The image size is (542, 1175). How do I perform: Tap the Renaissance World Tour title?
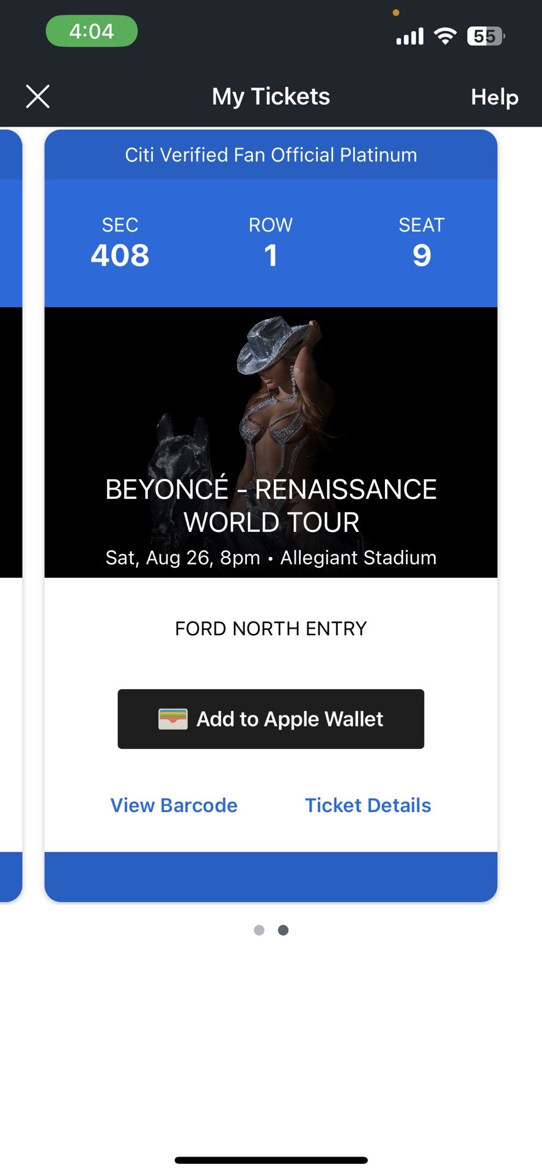tap(271, 505)
